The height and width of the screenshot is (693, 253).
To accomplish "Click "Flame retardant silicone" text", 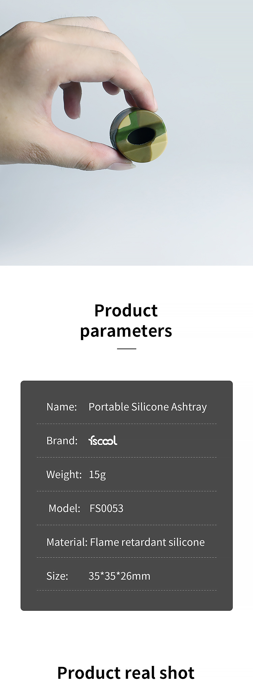I will [x=147, y=542].
